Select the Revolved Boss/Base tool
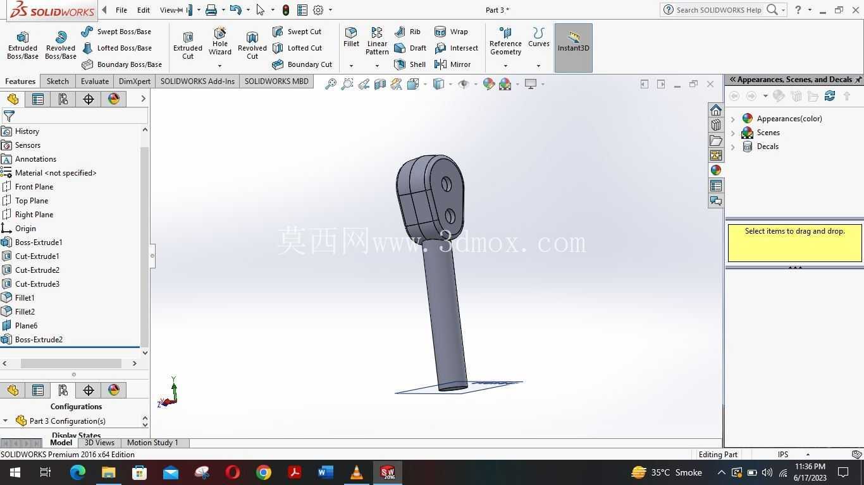The image size is (864, 485). [61, 45]
